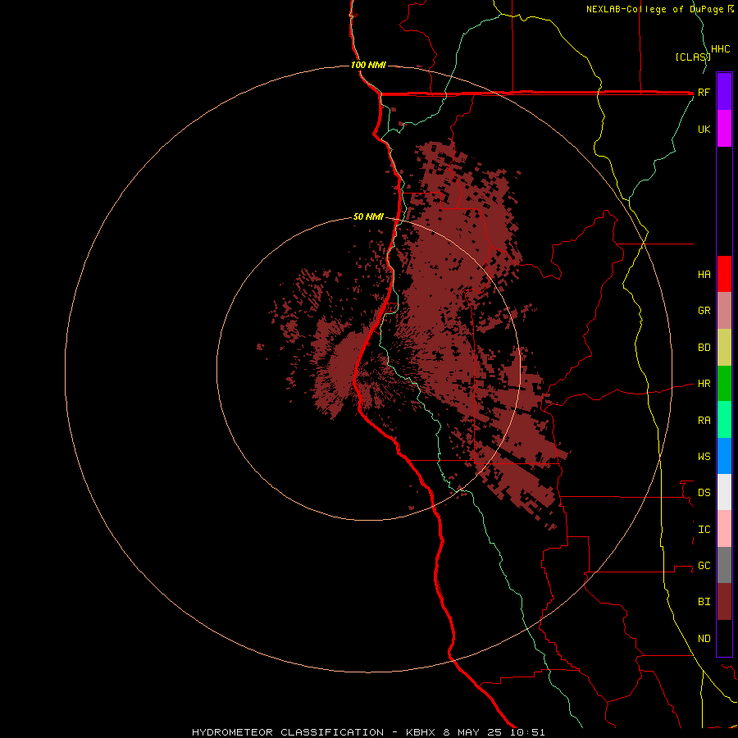
Task: Click the 8 MAY 25 date text
Action: tap(472, 732)
